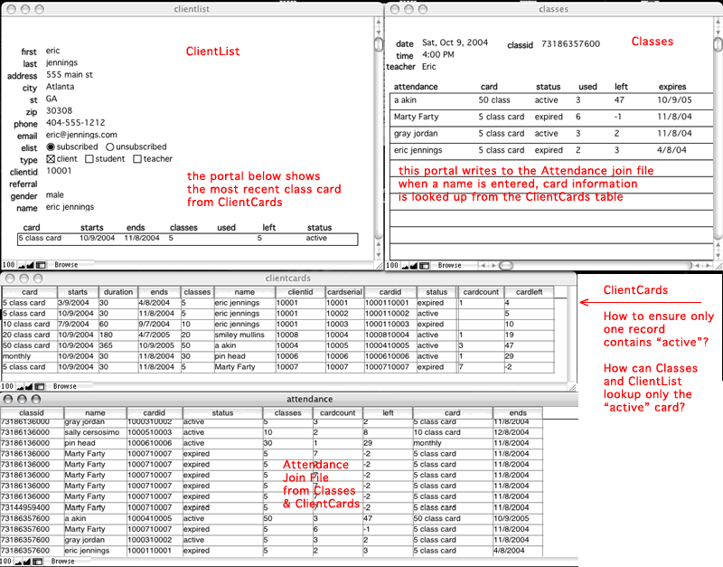Click the gender field showing male
The width and height of the screenshot is (723, 567).
(55, 195)
